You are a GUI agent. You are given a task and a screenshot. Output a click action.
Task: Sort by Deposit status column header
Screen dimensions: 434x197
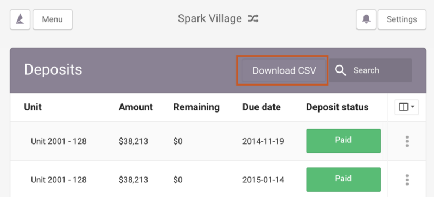point(337,107)
